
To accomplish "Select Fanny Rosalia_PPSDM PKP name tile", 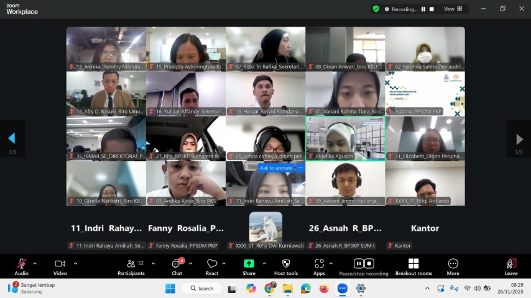I will [186, 228].
